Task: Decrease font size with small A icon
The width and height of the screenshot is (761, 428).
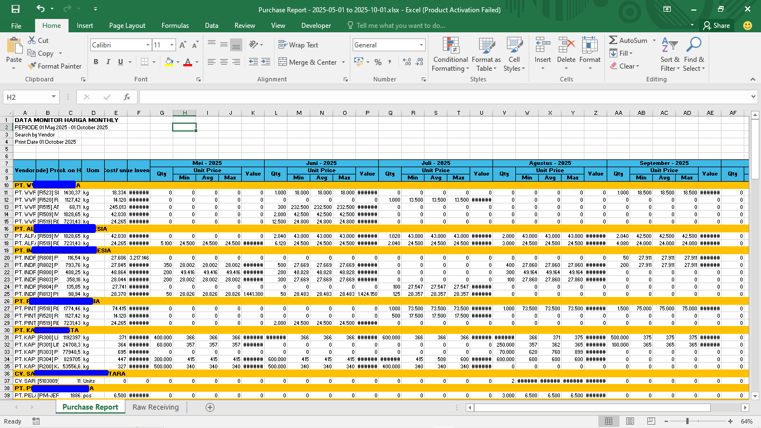Action: (196, 45)
